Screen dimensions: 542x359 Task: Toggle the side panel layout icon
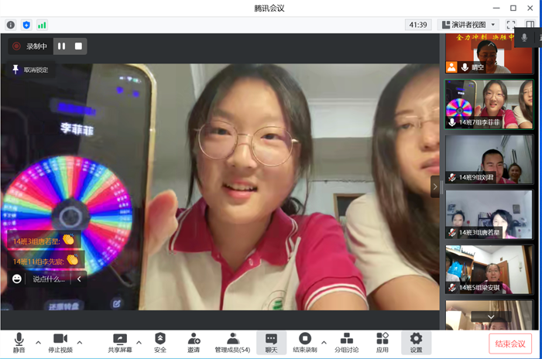(530, 25)
